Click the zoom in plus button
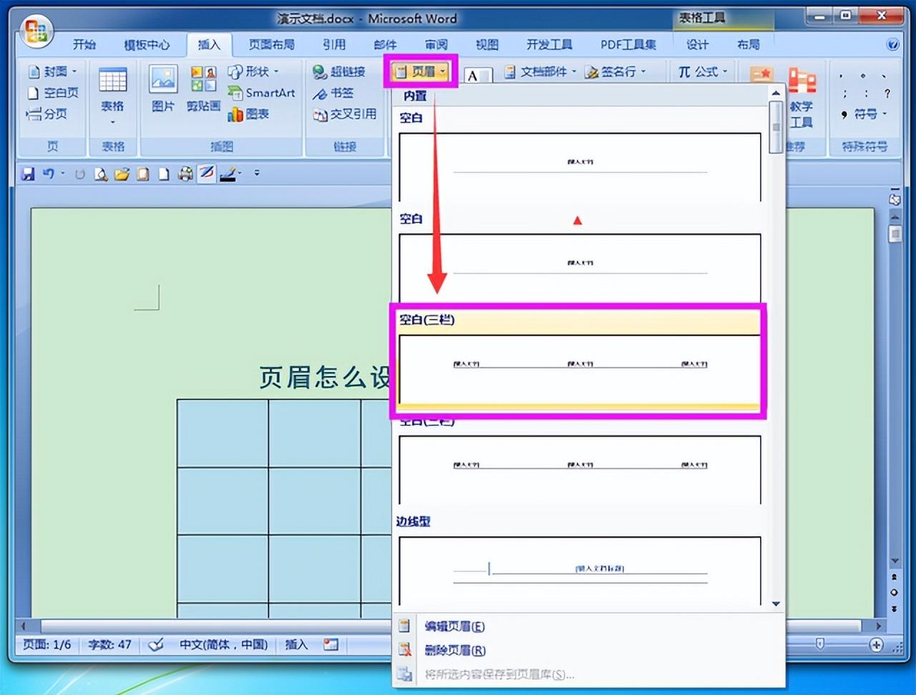This screenshot has width=916, height=695. (x=876, y=644)
